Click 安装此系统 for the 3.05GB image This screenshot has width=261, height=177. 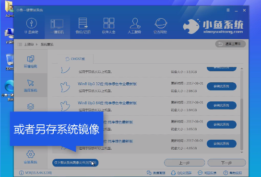point(222,124)
